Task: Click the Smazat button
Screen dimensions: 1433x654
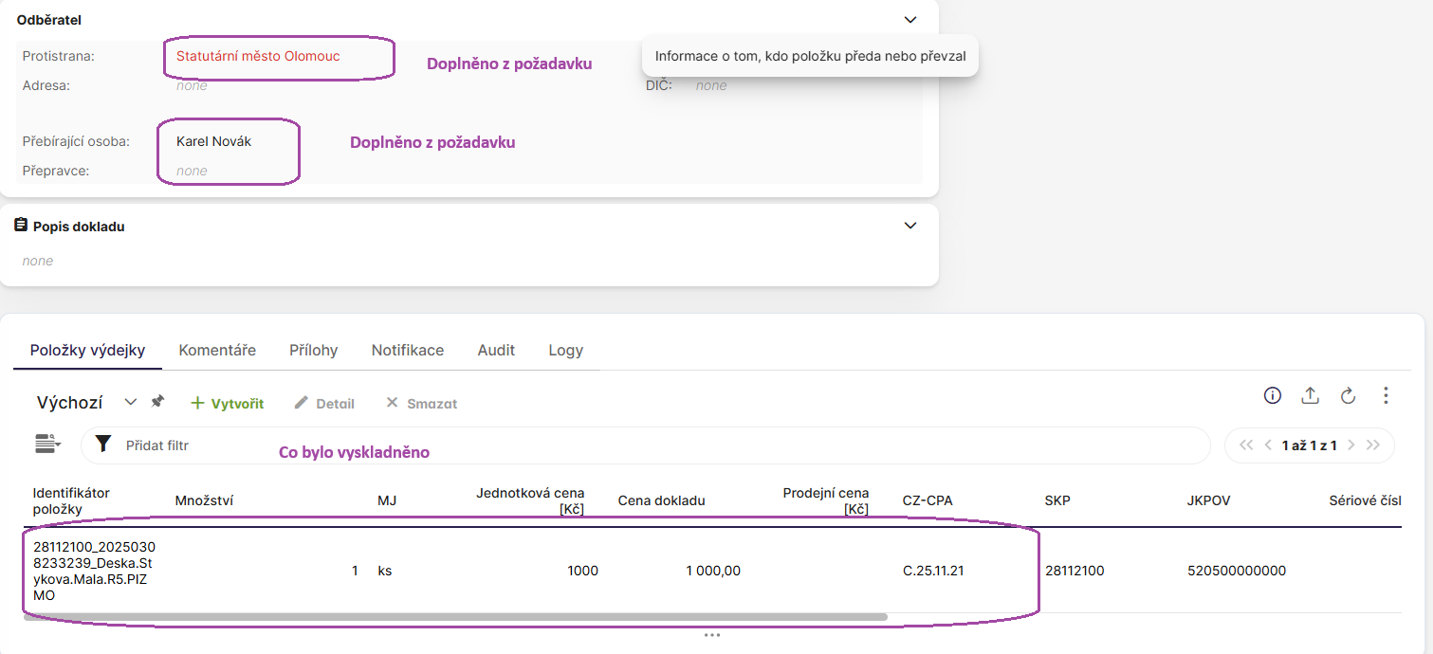Action: [x=421, y=404]
